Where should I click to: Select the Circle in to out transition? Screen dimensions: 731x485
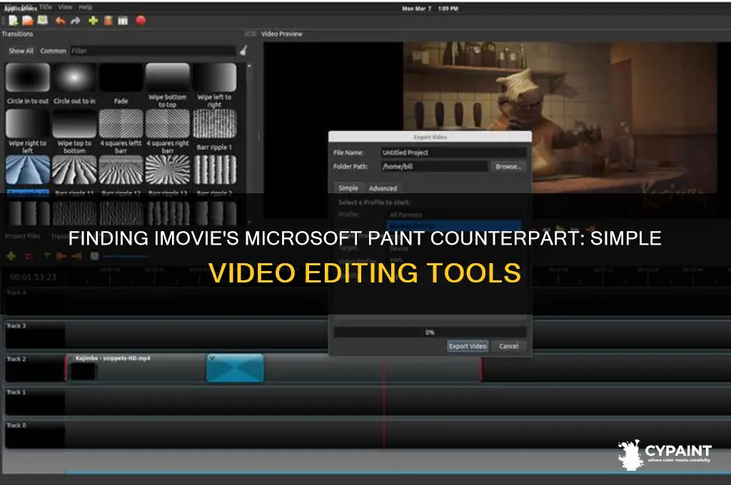tap(28, 84)
